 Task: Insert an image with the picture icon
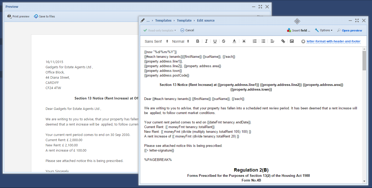click(x=292, y=41)
